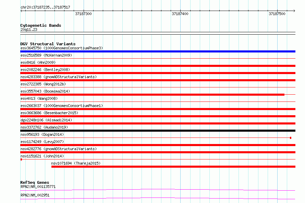Click the 37187300 ruler position label
305x203 pixels.
point(83,14)
